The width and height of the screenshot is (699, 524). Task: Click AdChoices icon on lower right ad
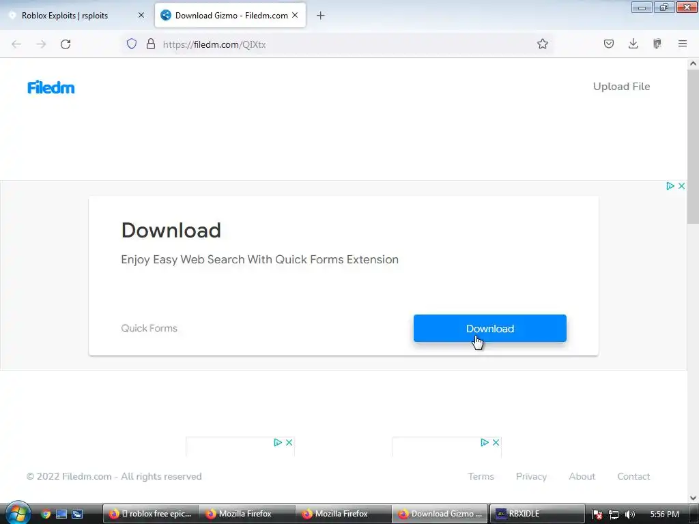coord(485,442)
